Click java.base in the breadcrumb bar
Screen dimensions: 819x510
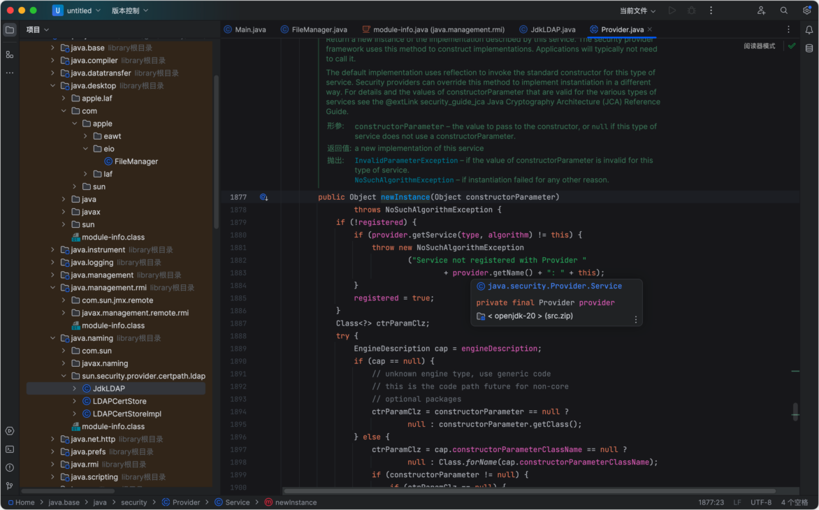click(64, 503)
